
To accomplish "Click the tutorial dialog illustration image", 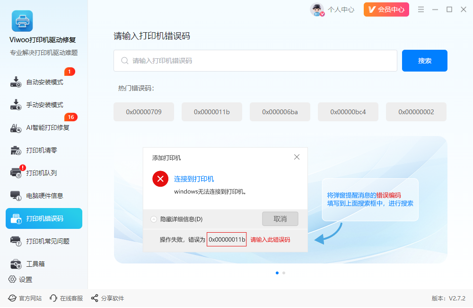I will coord(280,200).
